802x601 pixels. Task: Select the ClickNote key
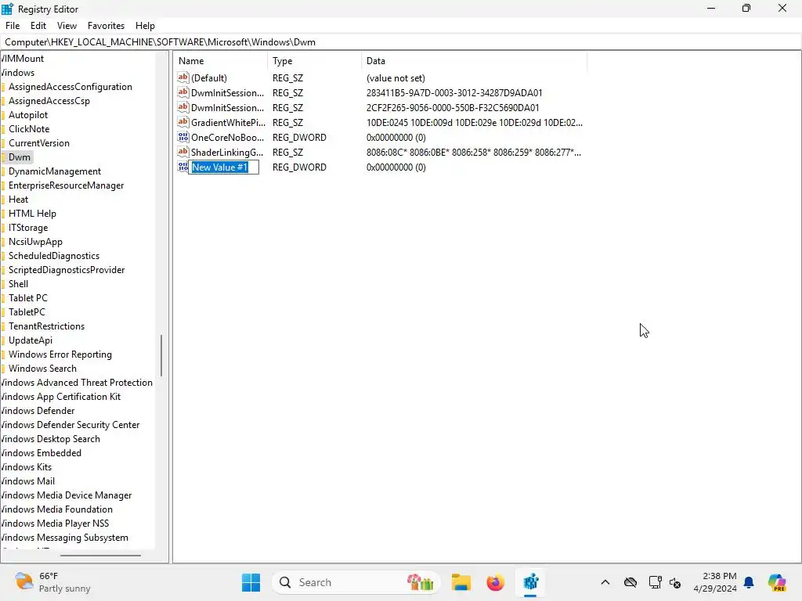click(29, 129)
